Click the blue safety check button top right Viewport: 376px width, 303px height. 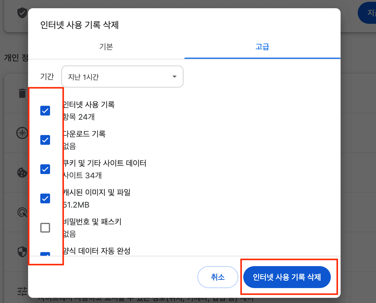(x=368, y=13)
